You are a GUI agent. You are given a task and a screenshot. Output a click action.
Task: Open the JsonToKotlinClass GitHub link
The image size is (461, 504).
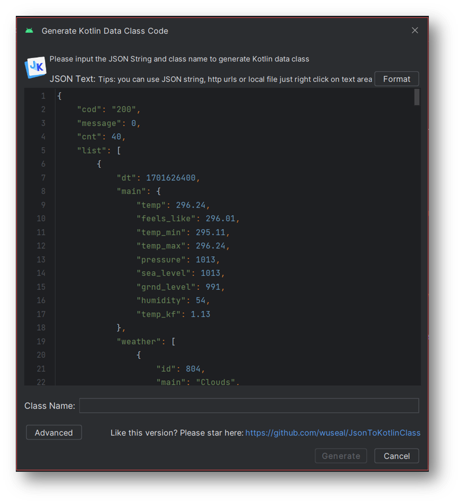click(x=333, y=432)
